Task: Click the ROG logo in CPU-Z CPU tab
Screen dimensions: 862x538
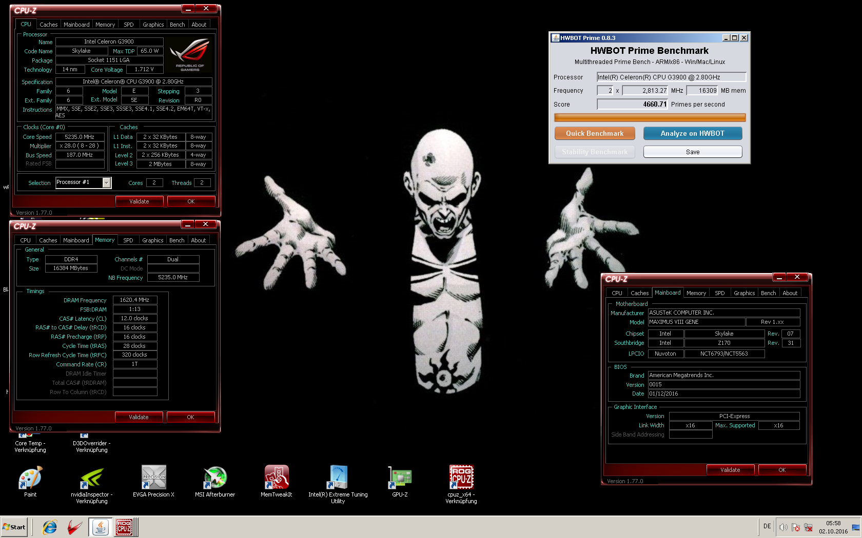Action: (190, 54)
